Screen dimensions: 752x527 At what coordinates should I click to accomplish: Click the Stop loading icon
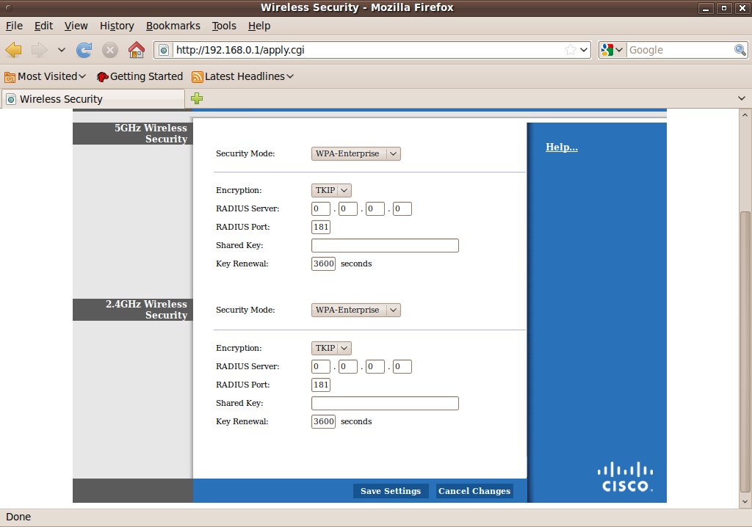coord(110,50)
